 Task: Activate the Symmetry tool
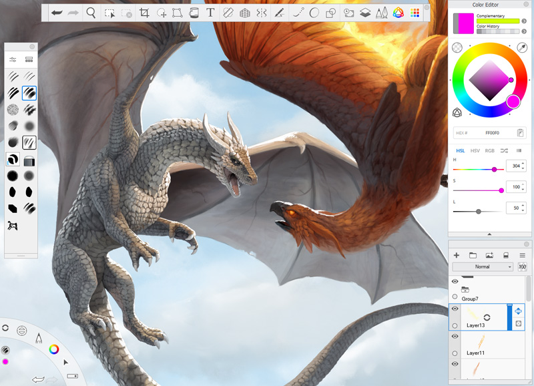[262, 13]
